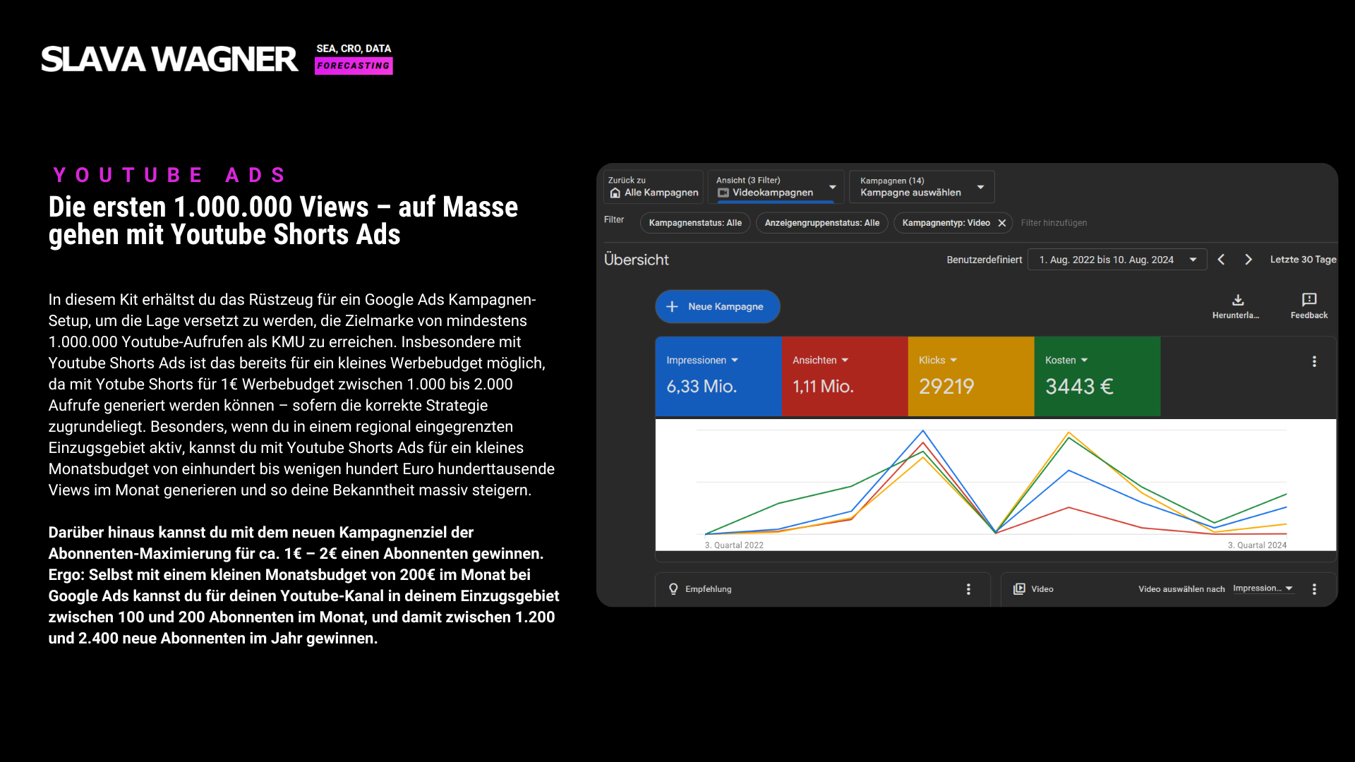
Task: Click the 1,11 Mio. Ansichten value
Action: tap(823, 387)
